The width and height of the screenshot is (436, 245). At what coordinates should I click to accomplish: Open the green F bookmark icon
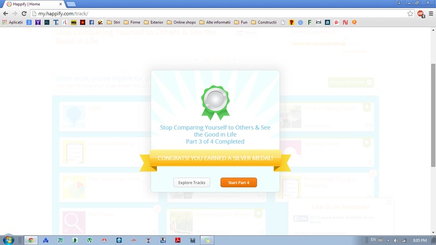[x=310, y=22]
